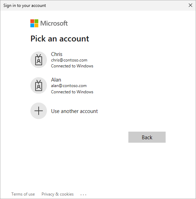Select Alan's account badge icon

point(39,85)
